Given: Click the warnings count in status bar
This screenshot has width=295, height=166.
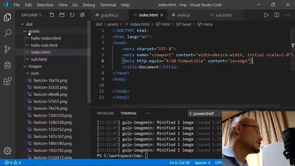Looking at the screenshot, I should (x=18, y=162).
